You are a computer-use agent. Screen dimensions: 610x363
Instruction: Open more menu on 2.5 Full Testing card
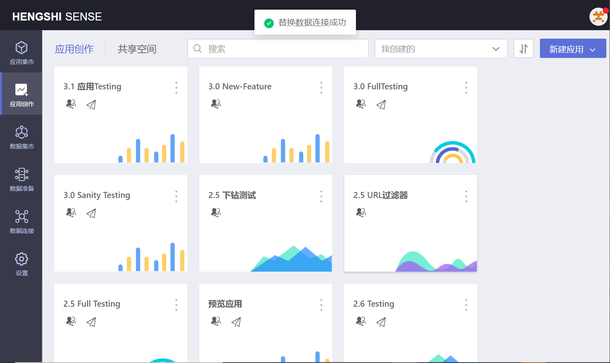coord(176,305)
